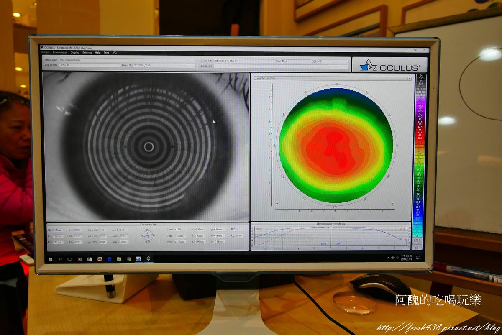This screenshot has height=335, width=502.
Task: Click the AA value field
Action: point(241,236)
